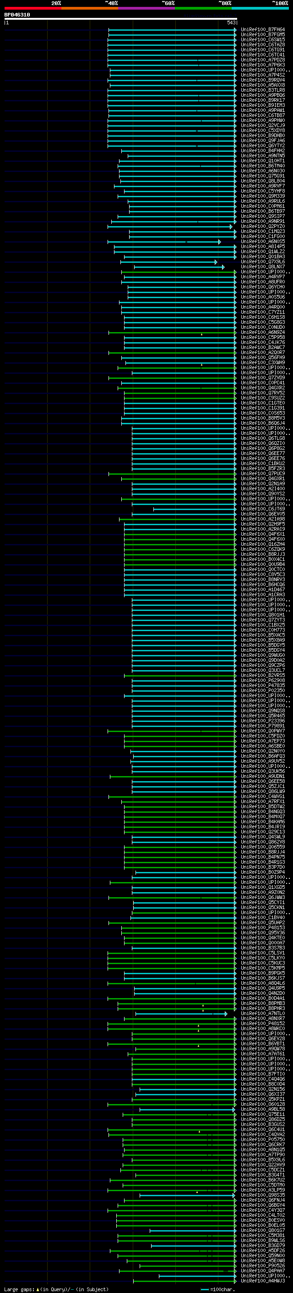Viewport: 293px width, 1293px height.
Task: Select the UniRef100_P47835 label
Action: [263, 686]
